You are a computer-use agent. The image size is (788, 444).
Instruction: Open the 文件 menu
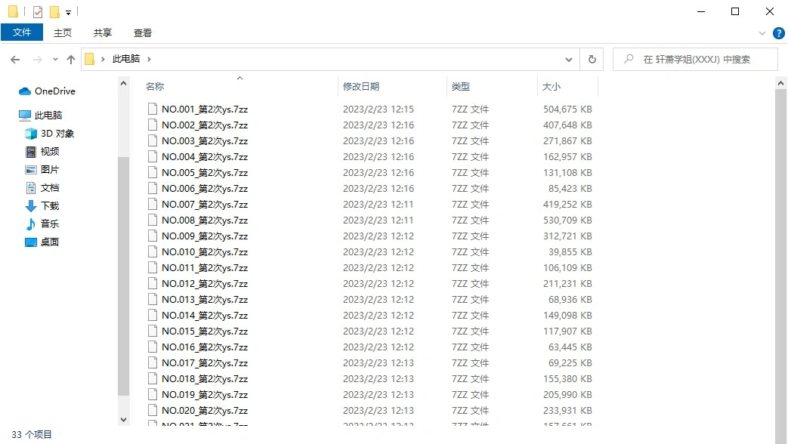(x=22, y=32)
